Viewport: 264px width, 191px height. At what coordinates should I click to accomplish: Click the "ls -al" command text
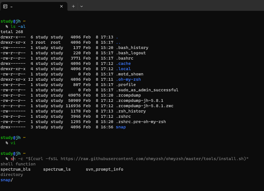(18, 26)
